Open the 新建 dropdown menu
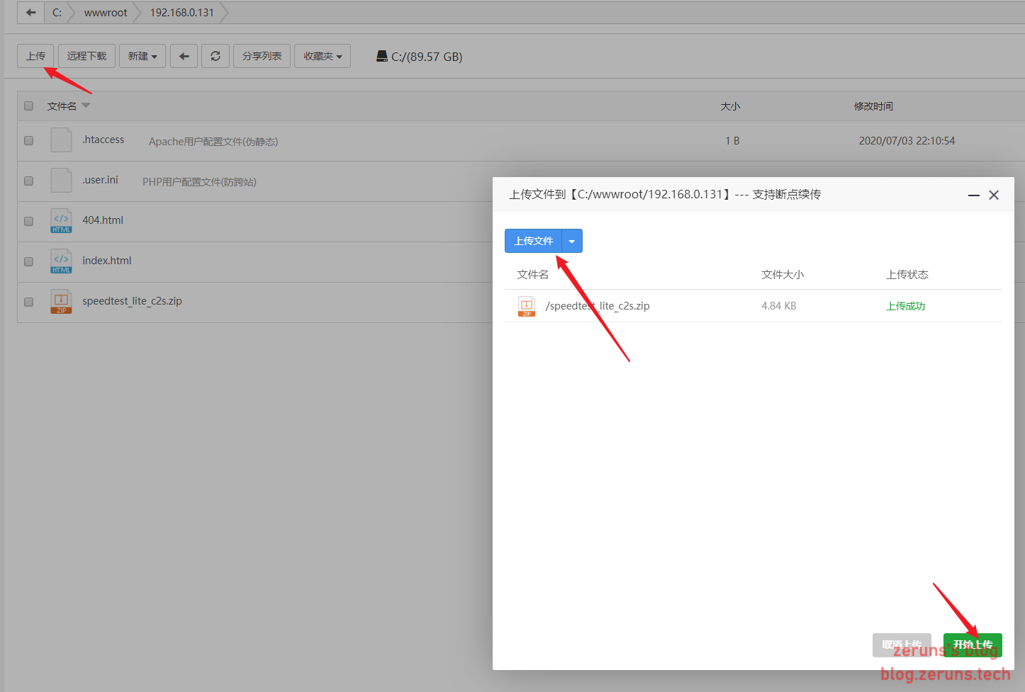The image size is (1025, 692). (x=142, y=56)
